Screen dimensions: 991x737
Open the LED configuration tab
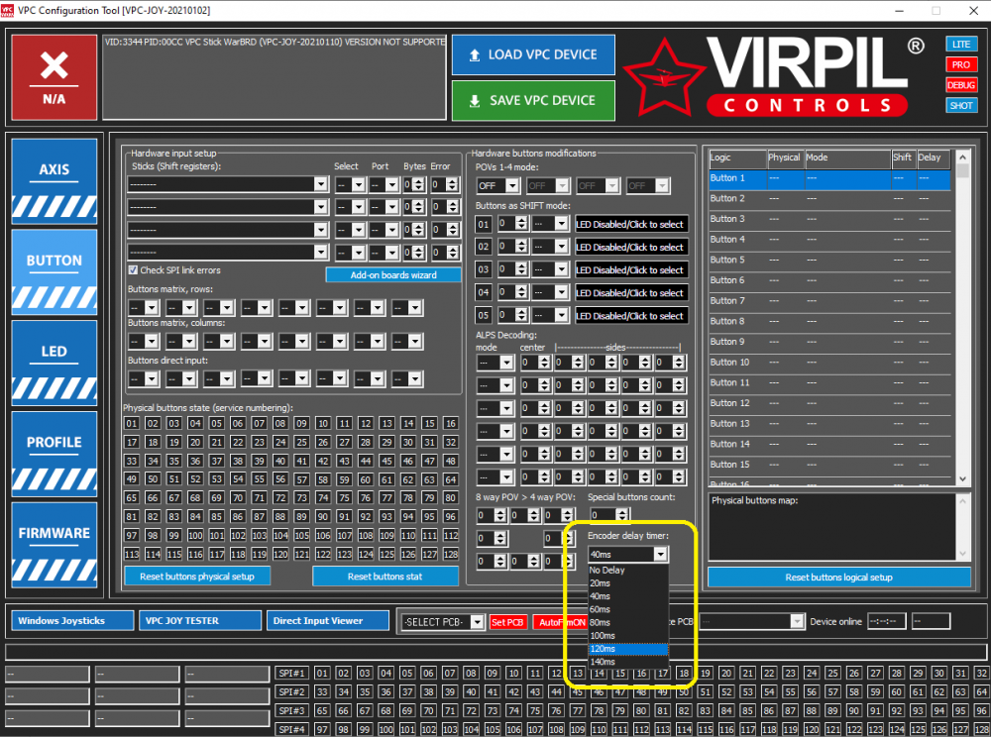click(x=55, y=364)
